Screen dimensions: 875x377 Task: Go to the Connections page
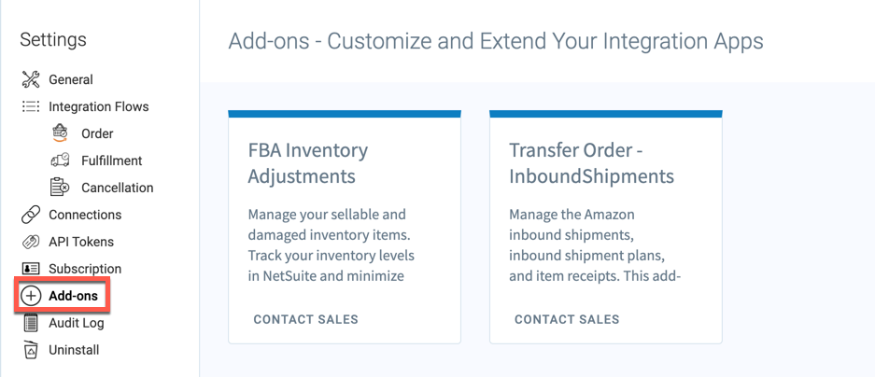[x=85, y=215]
